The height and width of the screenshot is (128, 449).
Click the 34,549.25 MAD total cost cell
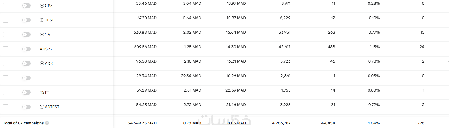[142, 123]
